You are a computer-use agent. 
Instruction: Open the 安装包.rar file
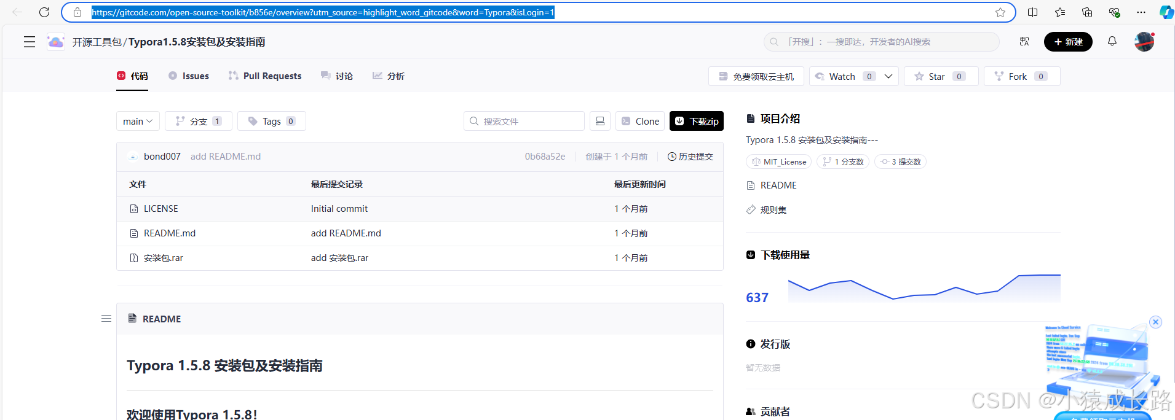coord(163,258)
